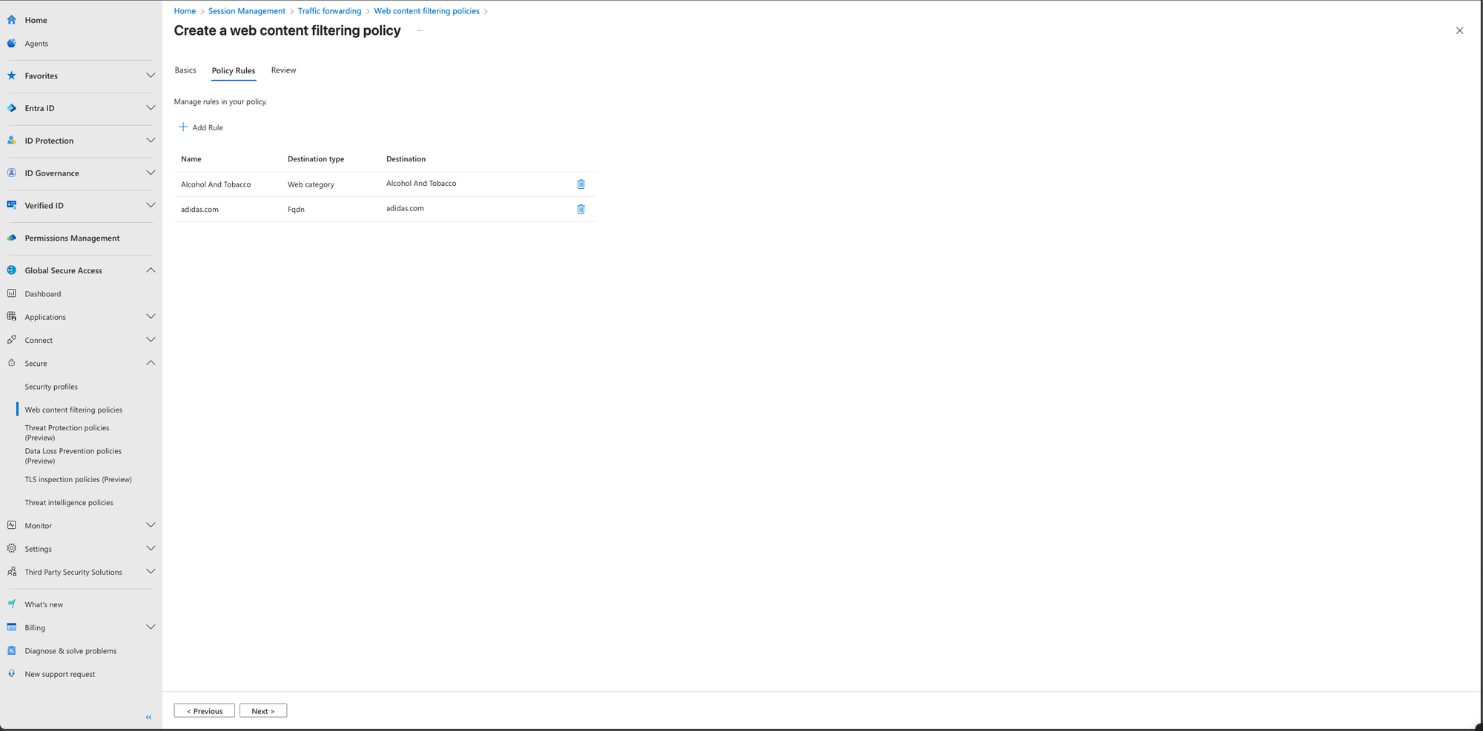Close the policy creation pane
1483x731 pixels.
(1459, 31)
